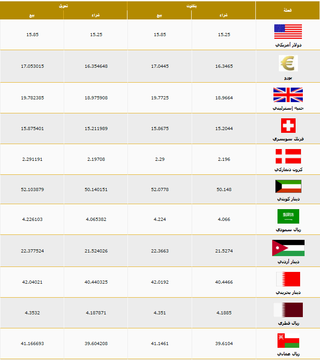Click the Saudi riyal green flag
The width and height of the screenshot is (320, 360).
coord(288,216)
